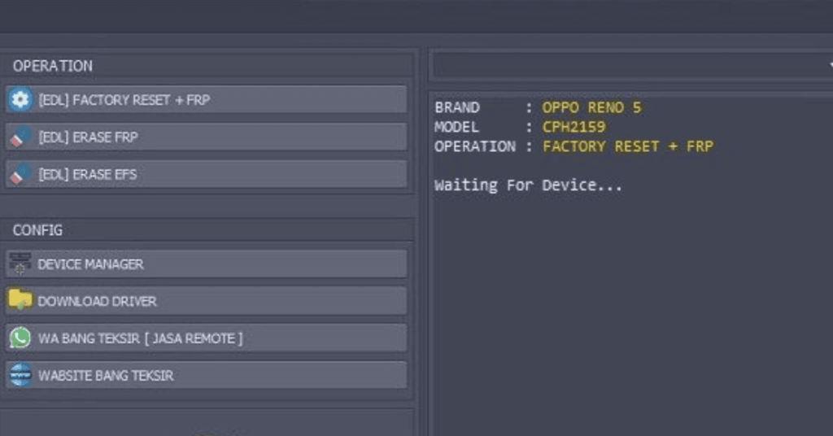Click the yellow folder Download Driver icon
Screen dimensions: 833x436
tap(20, 300)
